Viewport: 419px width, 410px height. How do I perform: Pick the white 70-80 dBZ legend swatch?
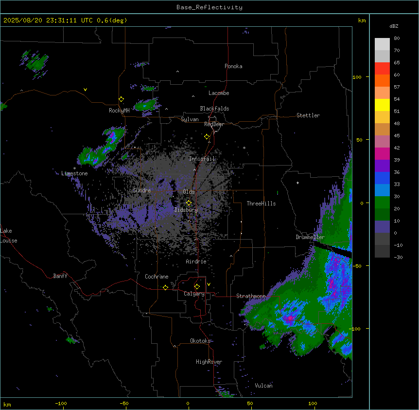click(382, 44)
